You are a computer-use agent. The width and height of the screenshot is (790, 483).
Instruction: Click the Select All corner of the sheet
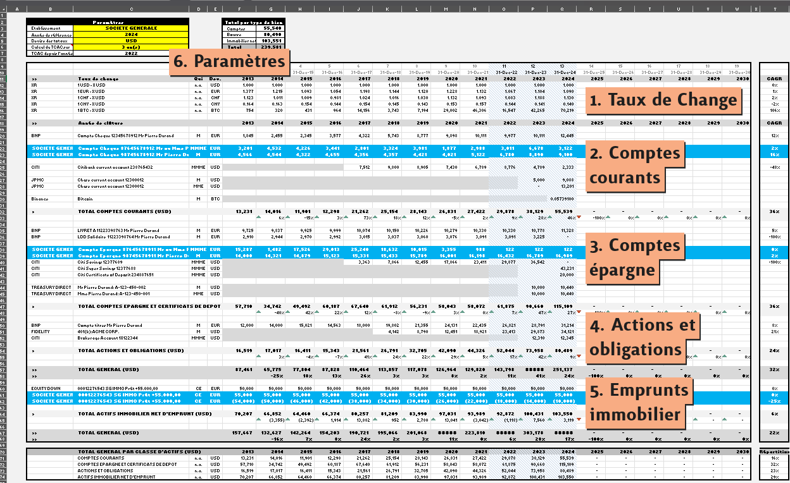pyautogui.click(x=3, y=9)
